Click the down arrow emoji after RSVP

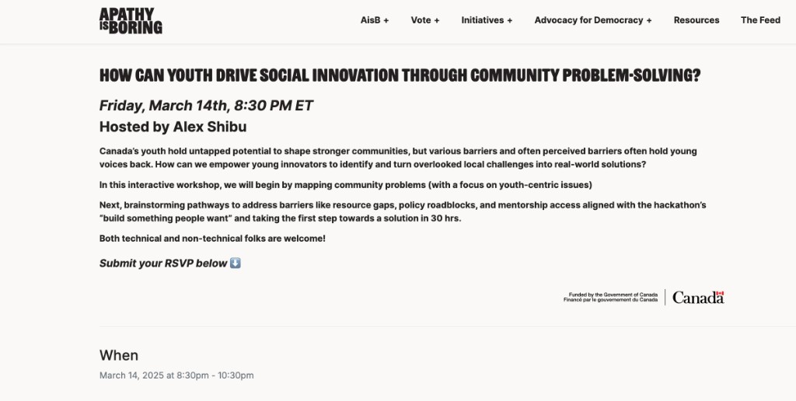point(236,263)
